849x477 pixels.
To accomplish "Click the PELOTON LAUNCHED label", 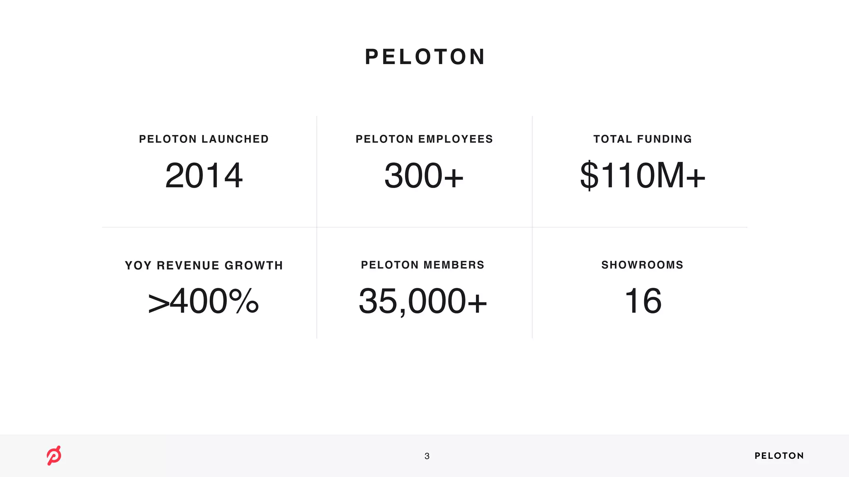I will (204, 139).
